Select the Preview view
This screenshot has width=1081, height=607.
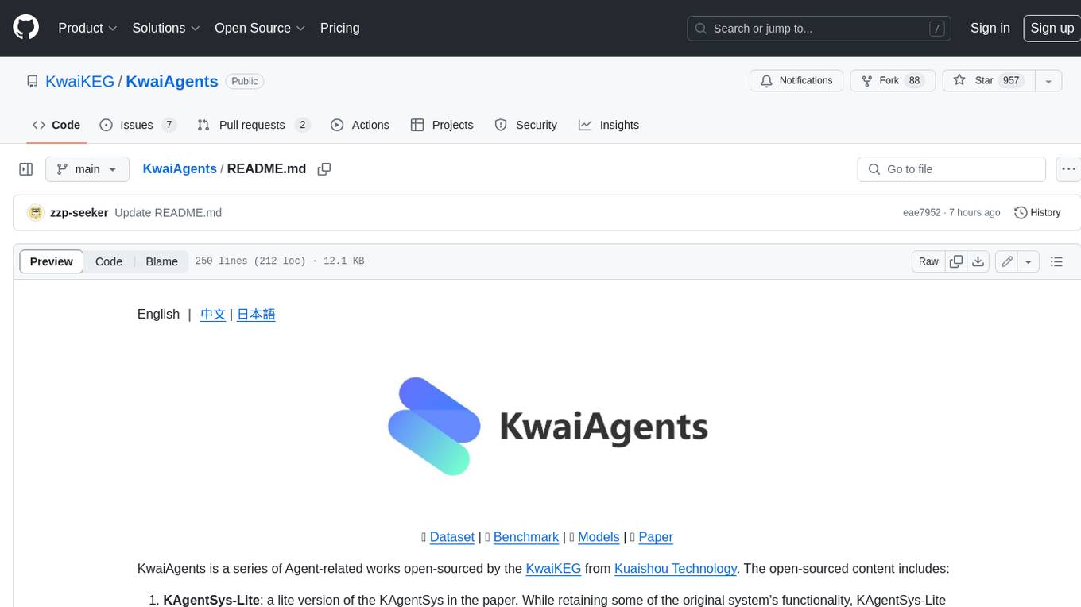coord(52,261)
